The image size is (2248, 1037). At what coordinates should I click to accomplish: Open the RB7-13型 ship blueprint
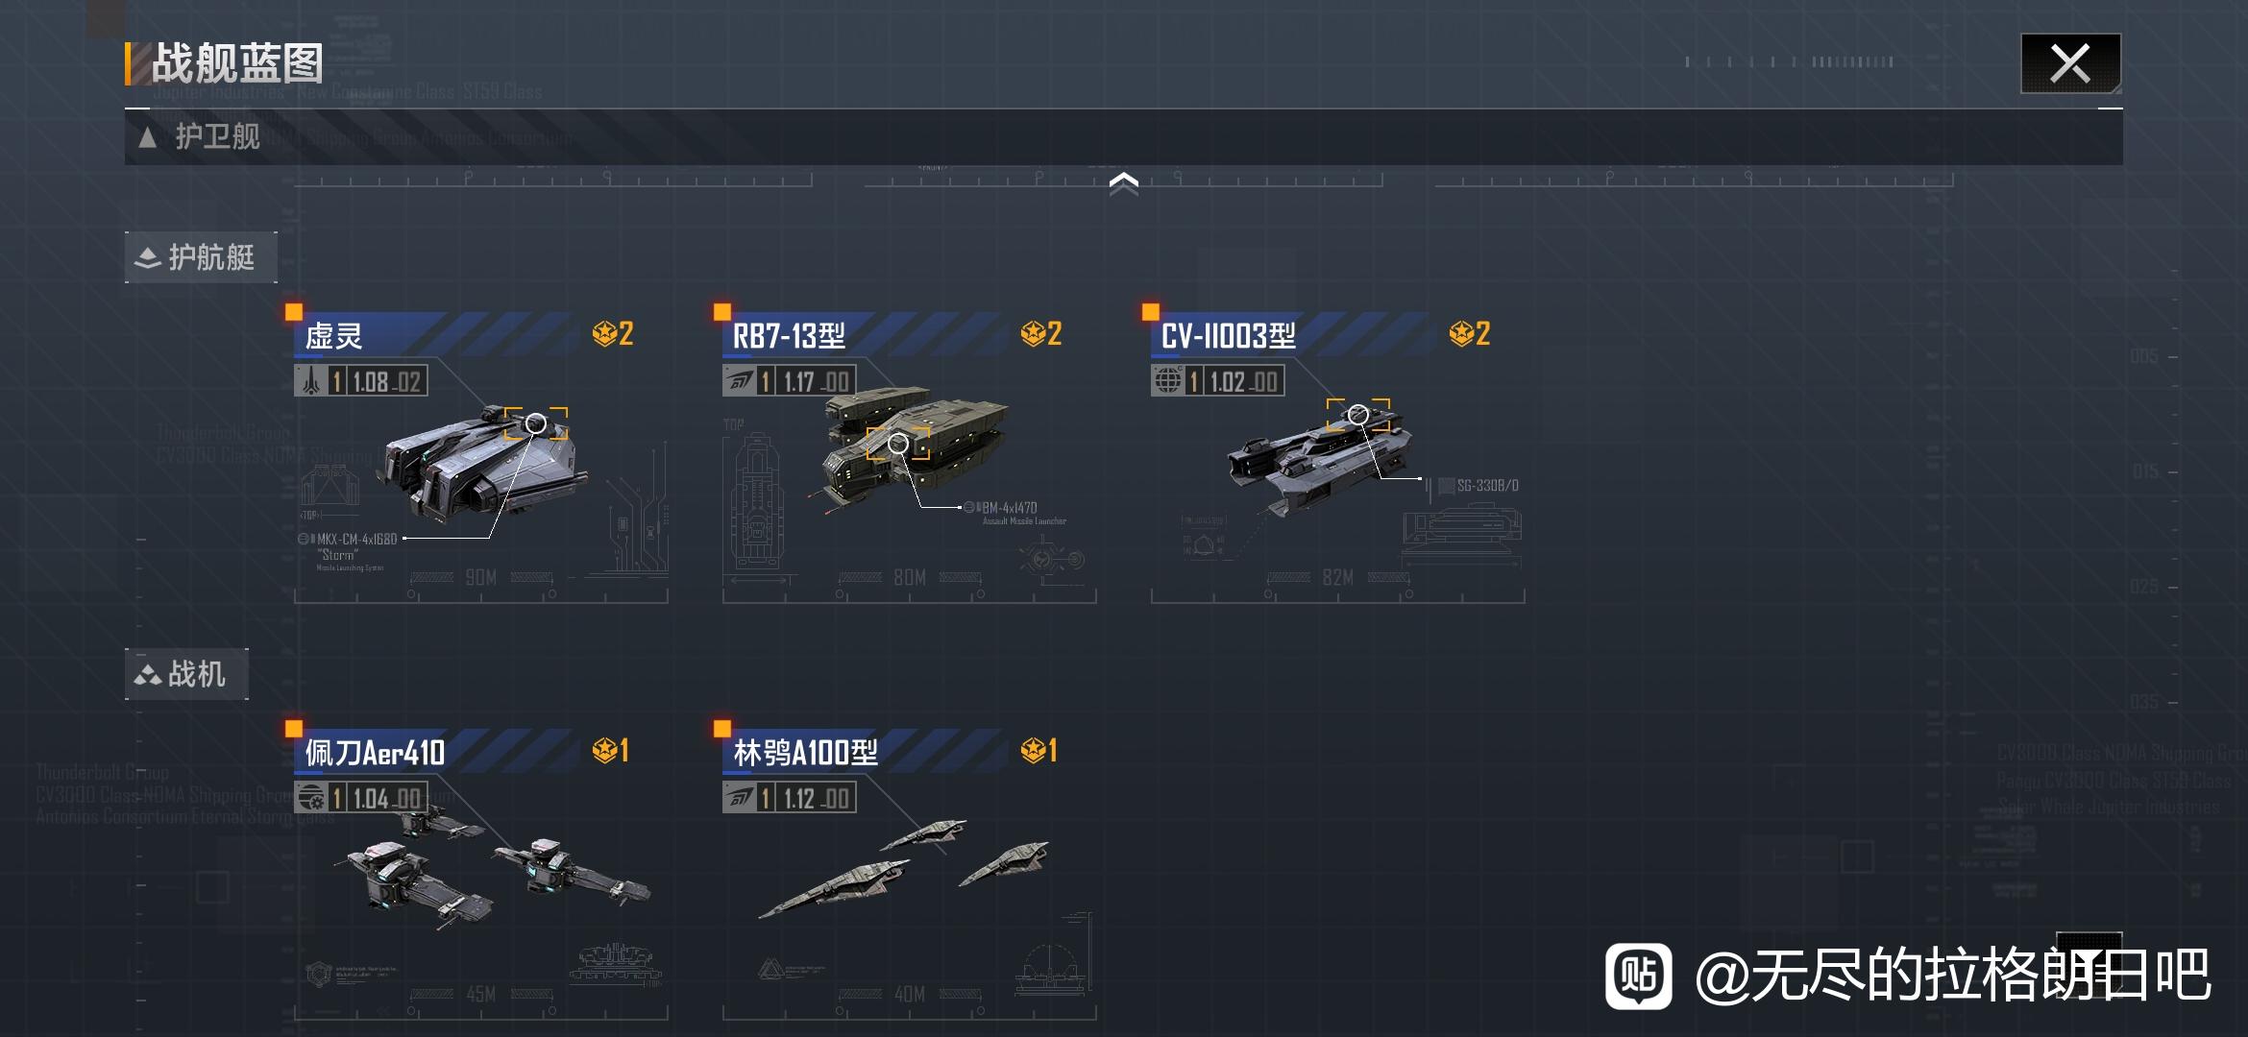coord(909,457)
